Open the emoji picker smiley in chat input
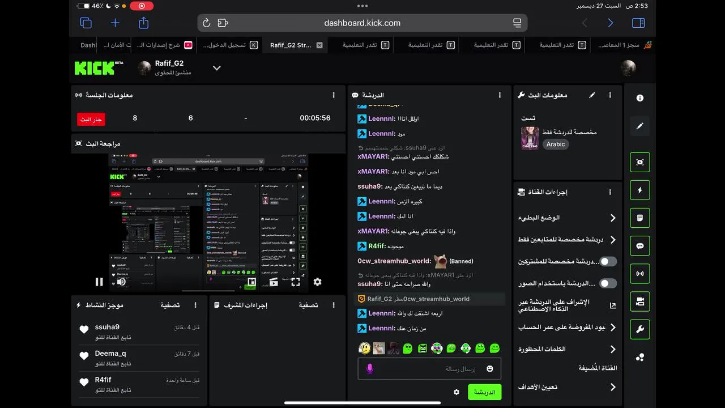Screen dimensions: 725x408 490,368
